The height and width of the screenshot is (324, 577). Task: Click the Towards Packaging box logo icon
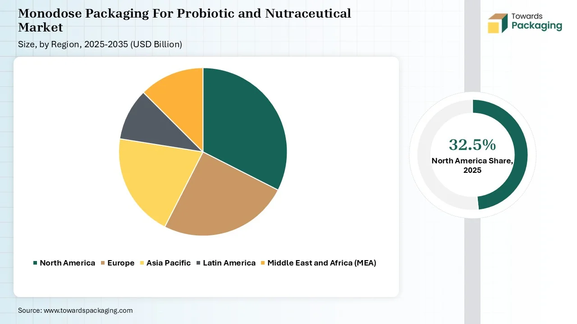pyautogui.click(x=498, y=23)
